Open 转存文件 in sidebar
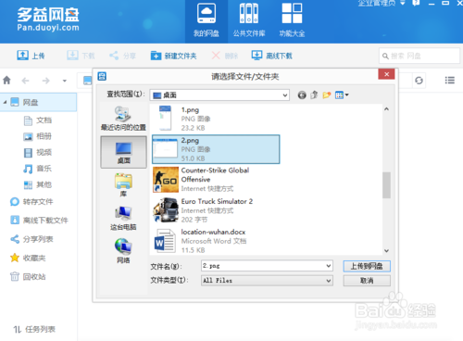 point(31,202)
